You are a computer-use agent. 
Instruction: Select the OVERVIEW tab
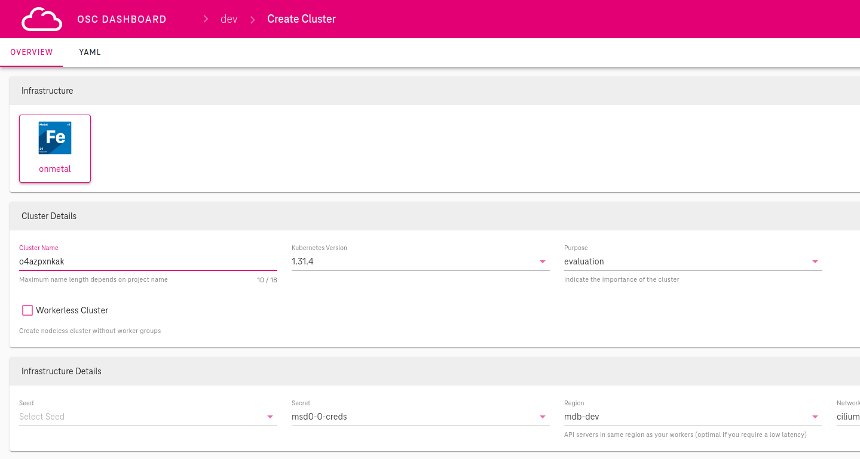32,53
